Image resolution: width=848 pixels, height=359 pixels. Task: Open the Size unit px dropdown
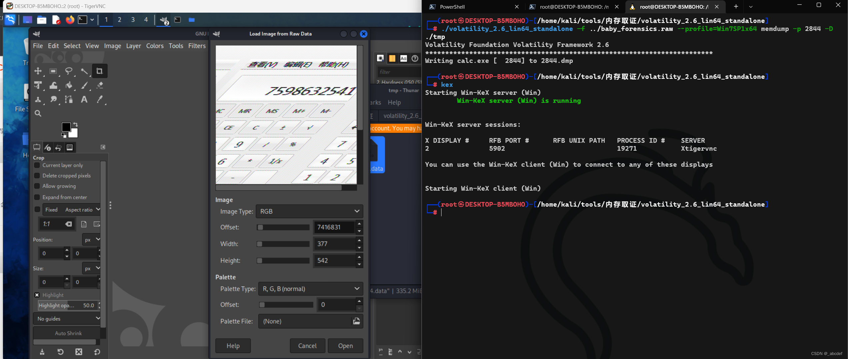[91, 268]
